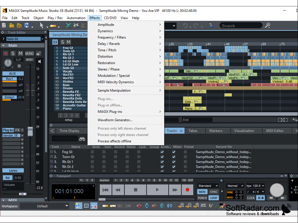
Task: Toggle MONO button in Track Editor
Action: pos(29,54)
